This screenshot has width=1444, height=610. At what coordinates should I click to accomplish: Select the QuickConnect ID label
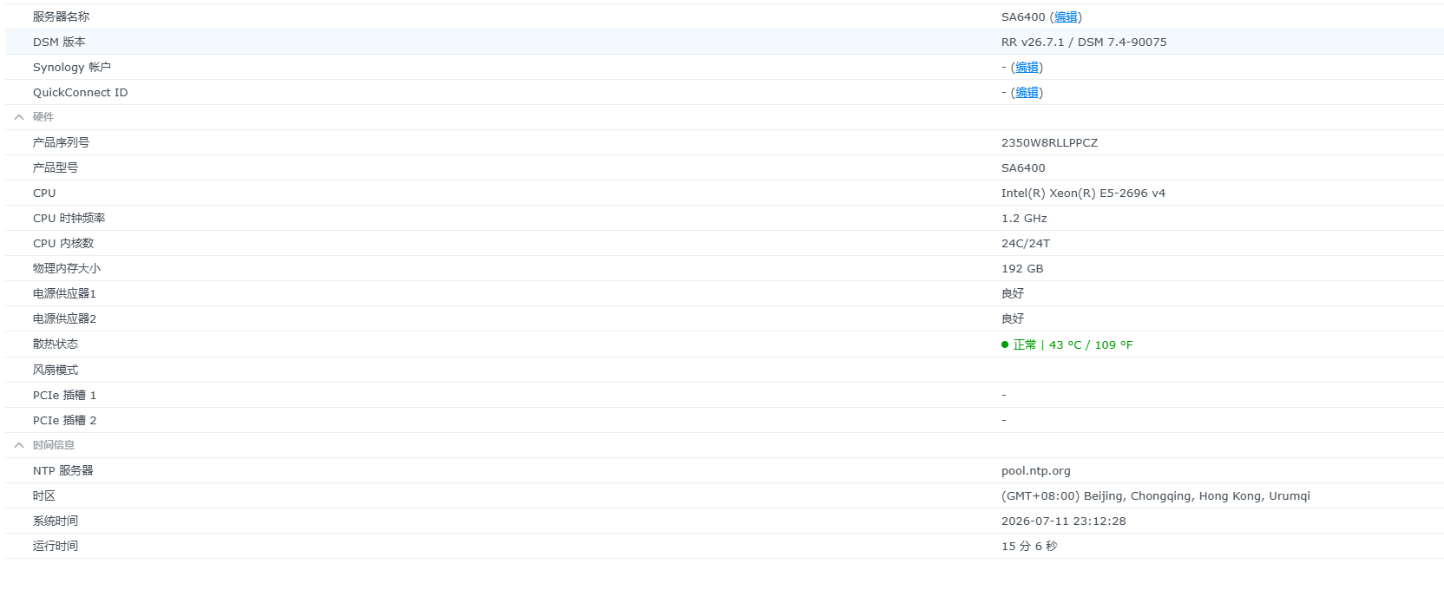80,92
